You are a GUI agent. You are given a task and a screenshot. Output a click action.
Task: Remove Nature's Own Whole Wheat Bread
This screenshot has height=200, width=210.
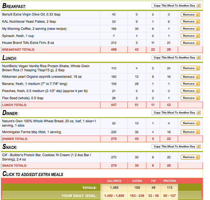pos(190,123)
